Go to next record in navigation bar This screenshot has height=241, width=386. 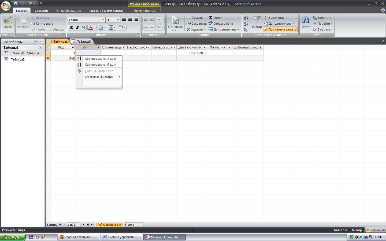pos(83,225)
